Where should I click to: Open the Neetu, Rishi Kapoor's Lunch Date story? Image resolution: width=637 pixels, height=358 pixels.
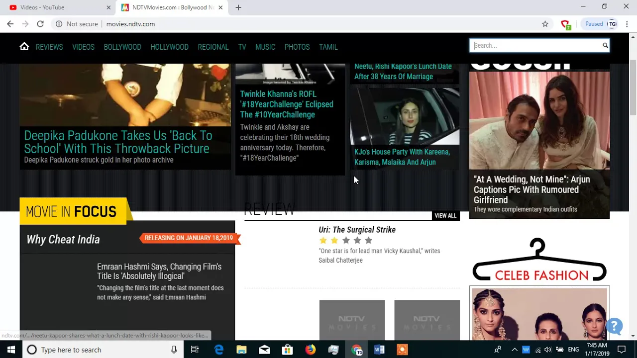(403, 71)
